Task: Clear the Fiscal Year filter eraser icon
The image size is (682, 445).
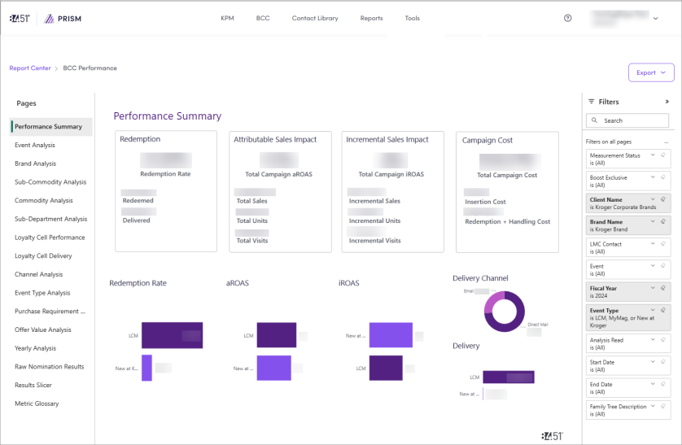Action: click(x=663, y=287)
